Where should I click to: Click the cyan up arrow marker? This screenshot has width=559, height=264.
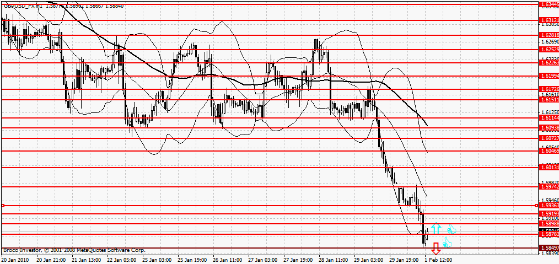coord(436,227)
